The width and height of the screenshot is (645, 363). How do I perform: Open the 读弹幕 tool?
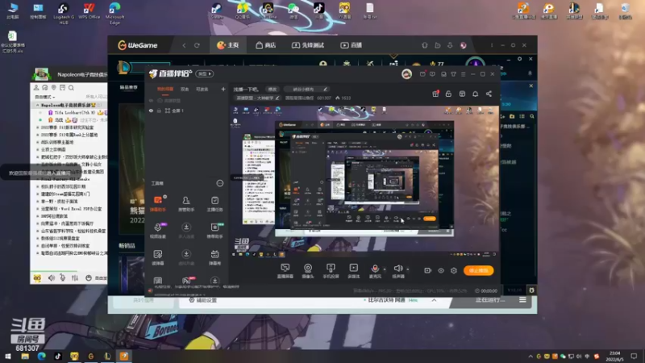pos(158,257)
